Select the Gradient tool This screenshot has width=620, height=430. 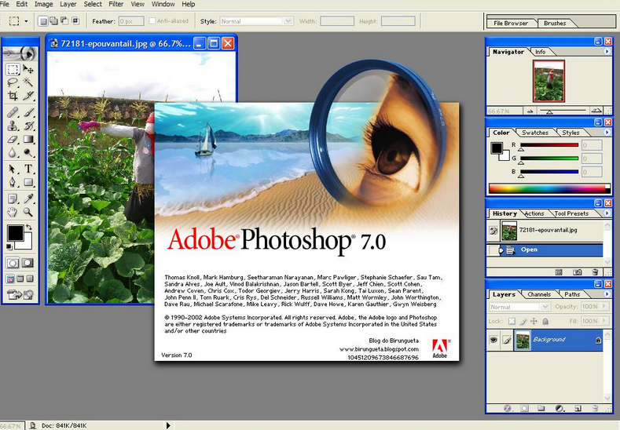click(x=28, y=139)
